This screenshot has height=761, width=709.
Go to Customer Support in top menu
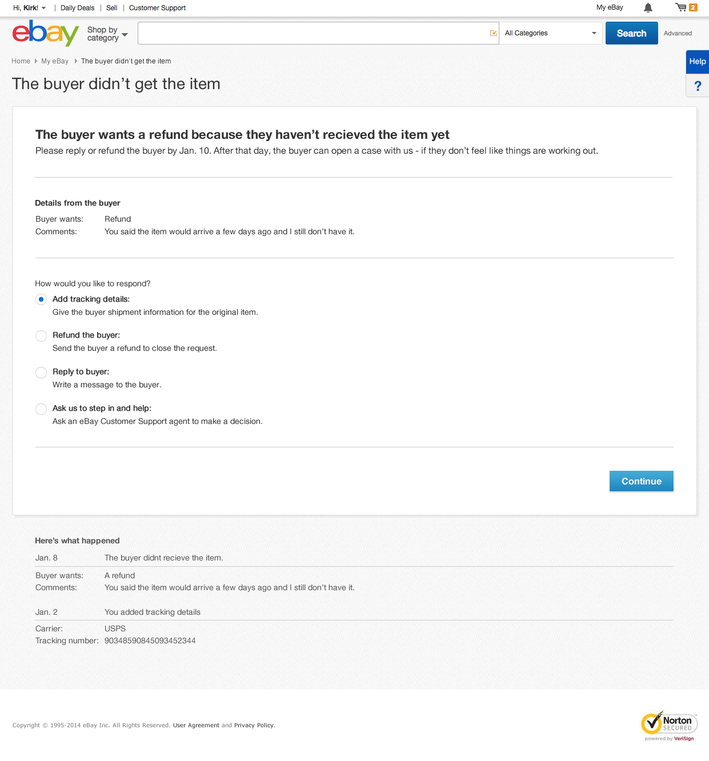pyautogui.click(x=157, y=8)
